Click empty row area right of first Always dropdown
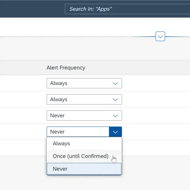 click(156, 83)
